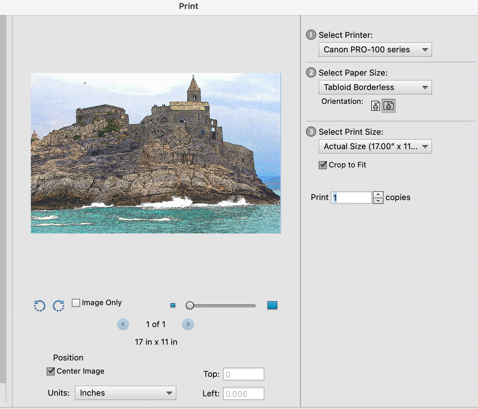
Task: Click the '17 in x 11 in' size text
Action: [156, 342]
